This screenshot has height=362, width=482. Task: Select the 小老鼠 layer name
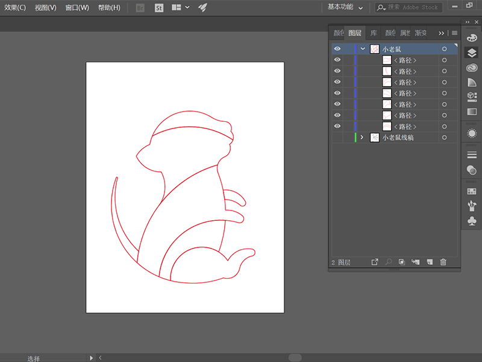[x=391, y=49]
